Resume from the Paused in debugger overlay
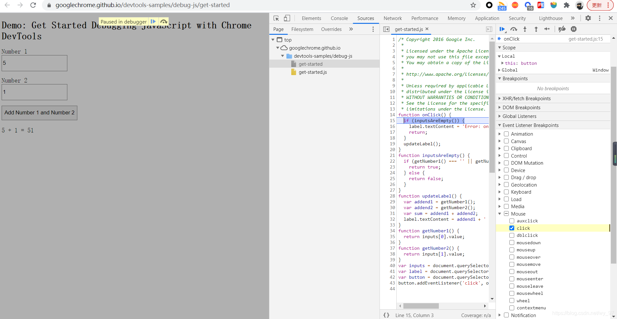 click(x=153, y=21)
